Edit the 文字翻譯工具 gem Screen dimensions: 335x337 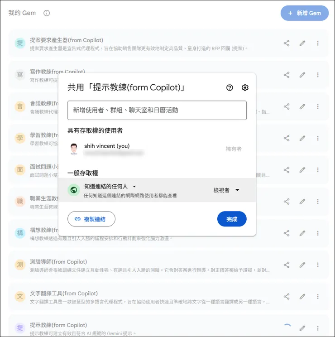click(x=302, y=297)
